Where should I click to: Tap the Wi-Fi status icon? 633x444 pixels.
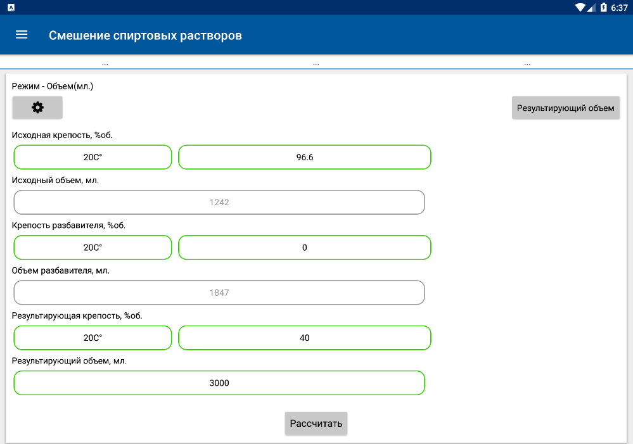(580, 7)
